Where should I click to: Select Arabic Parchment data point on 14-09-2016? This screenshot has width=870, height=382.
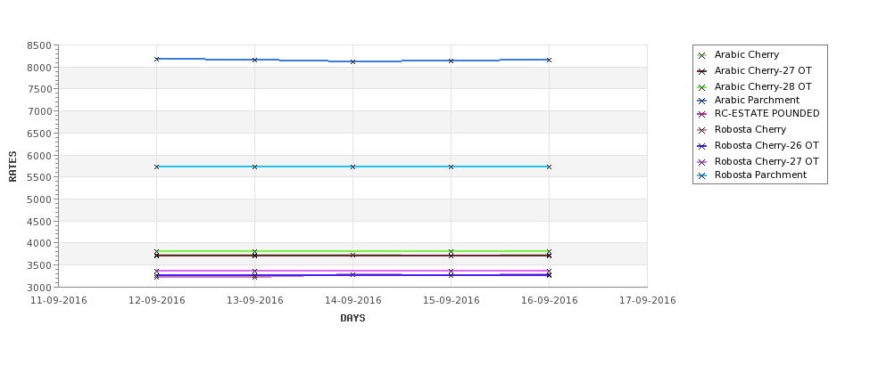(x=352, y=61)
